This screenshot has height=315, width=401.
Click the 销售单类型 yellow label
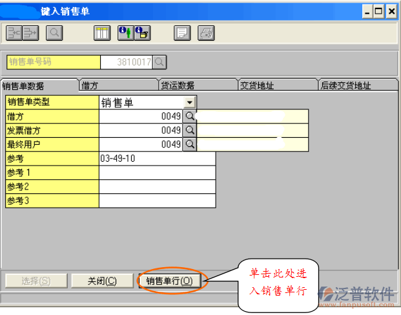(x=52, y=102)
